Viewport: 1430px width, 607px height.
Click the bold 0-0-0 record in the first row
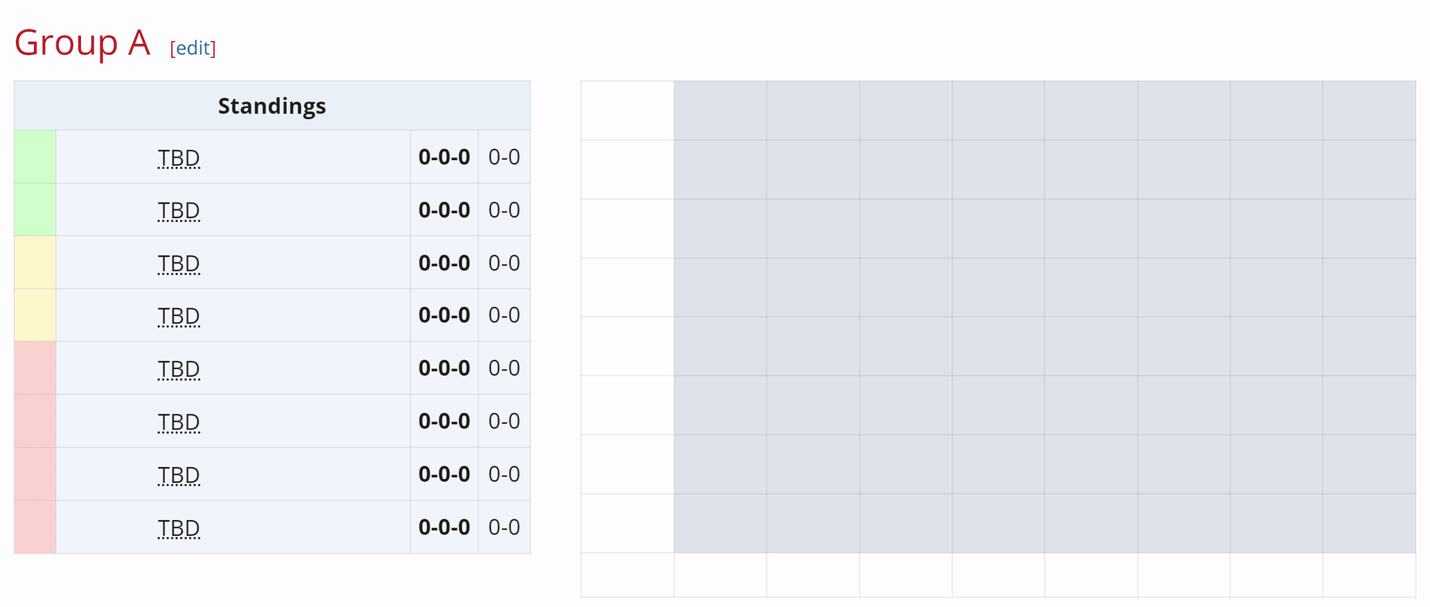(443, 157)
